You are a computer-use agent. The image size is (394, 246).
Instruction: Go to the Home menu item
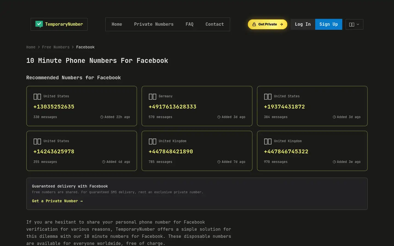coord(117,24)
